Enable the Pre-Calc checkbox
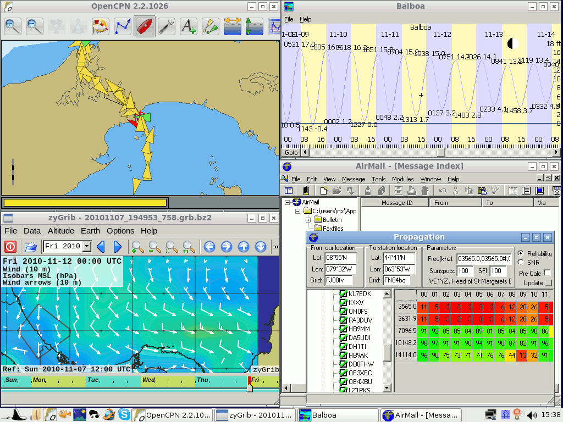 [547, 273]
